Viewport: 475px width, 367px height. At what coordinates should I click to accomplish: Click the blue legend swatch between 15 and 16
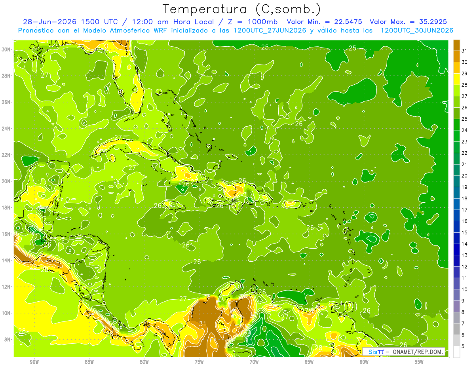tap(456, 227)
